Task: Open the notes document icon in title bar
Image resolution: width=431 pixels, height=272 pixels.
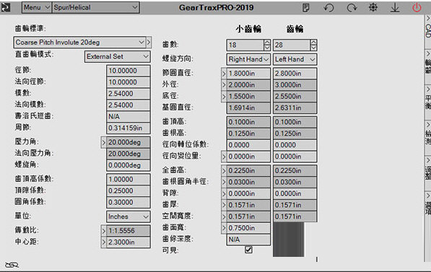Action: coord(305,8)
